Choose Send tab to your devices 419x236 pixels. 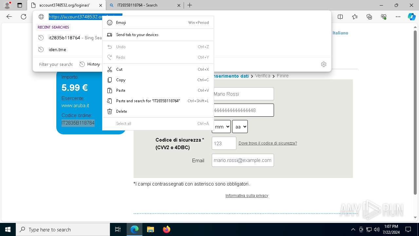click(158, 35)
